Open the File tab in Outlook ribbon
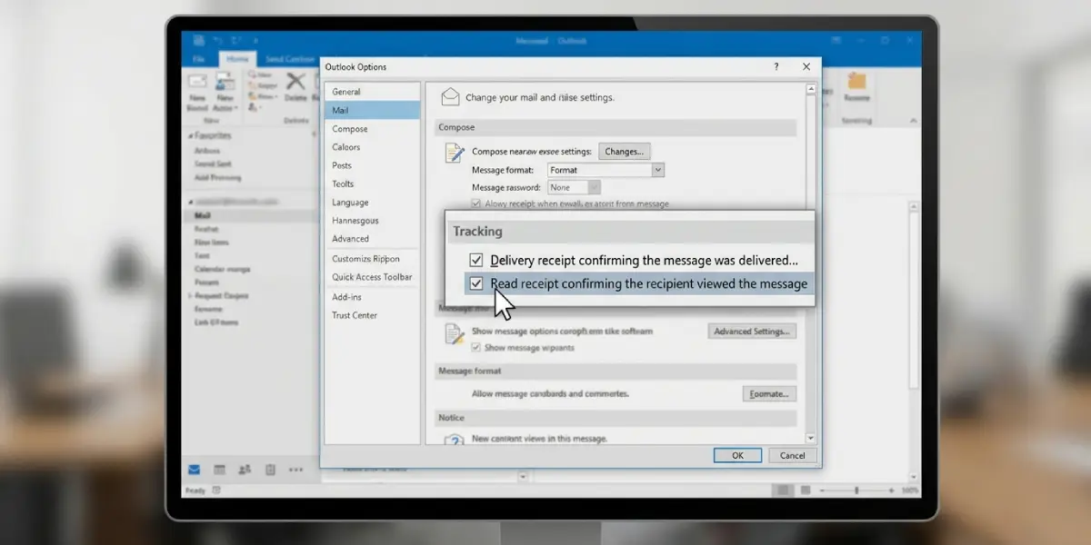This screenshot has width=1091, height=545. [198, 59]
